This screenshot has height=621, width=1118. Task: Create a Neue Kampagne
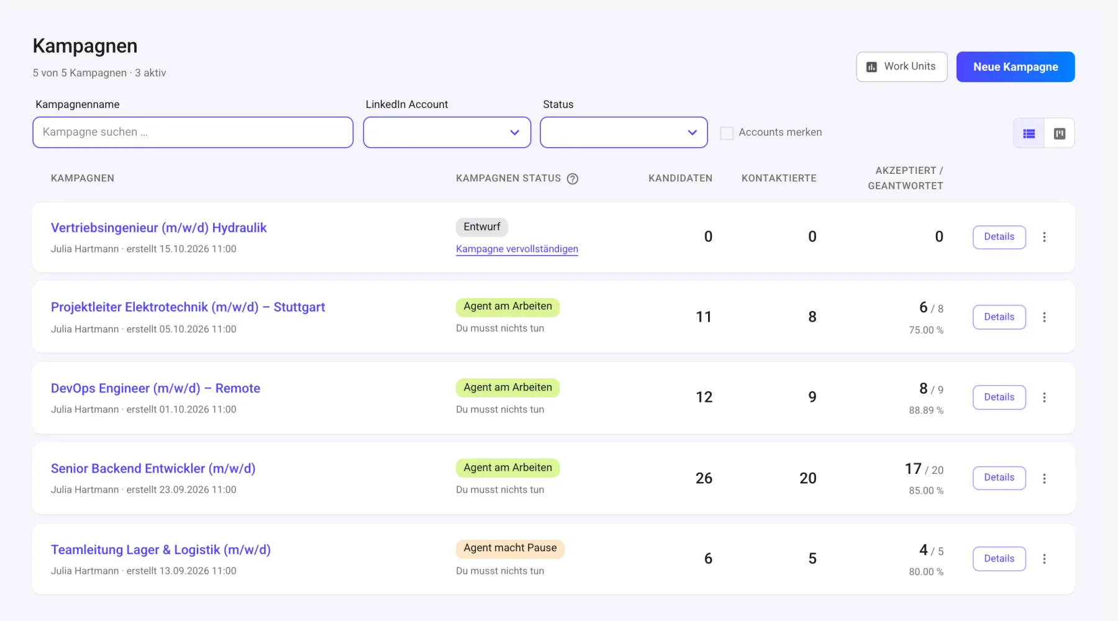(1016, 66)
